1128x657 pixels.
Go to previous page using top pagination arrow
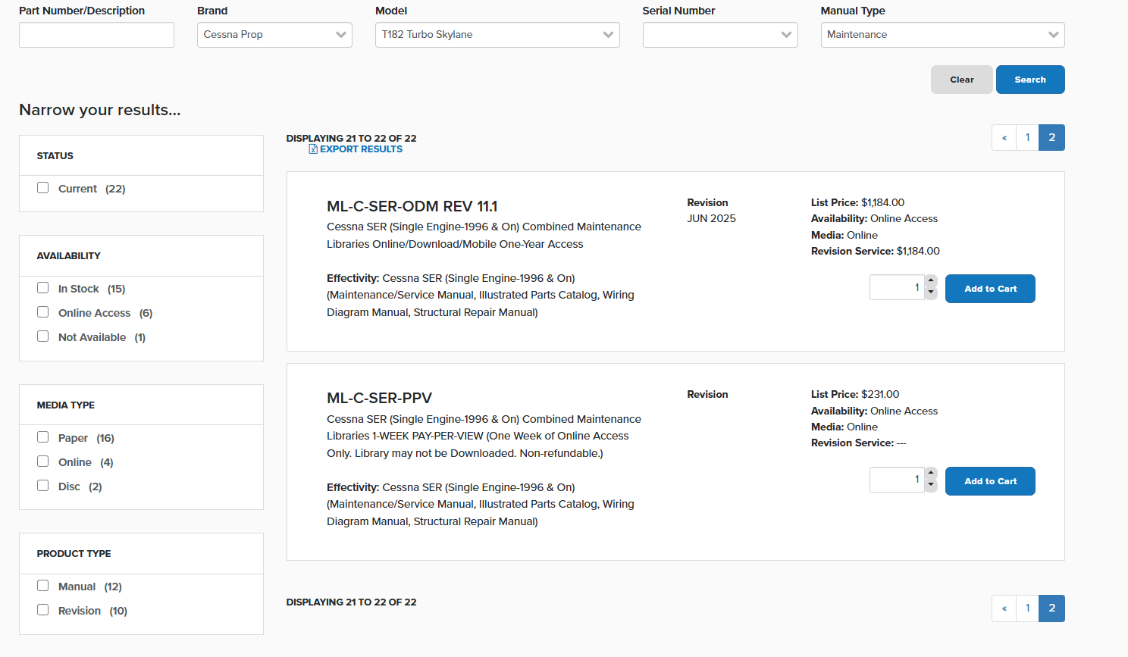tap(1004, 138)
